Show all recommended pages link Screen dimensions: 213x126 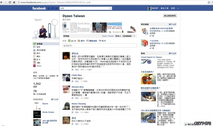tap(172, 24)
